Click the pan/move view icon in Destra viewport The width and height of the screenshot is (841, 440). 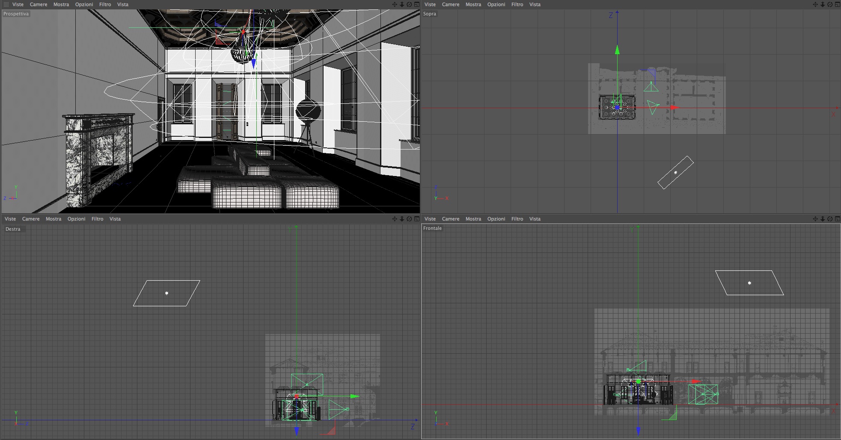[x=395, y=219]
